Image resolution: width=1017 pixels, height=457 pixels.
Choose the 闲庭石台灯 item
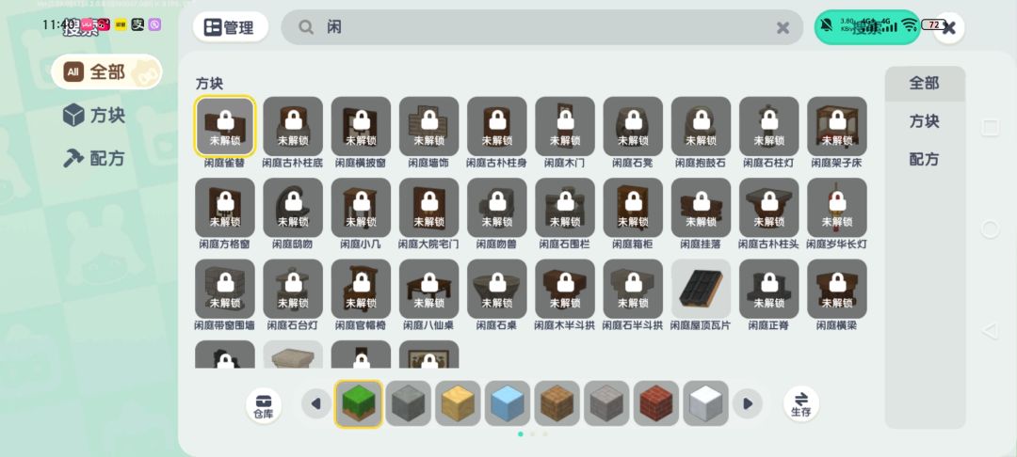pos(293,290)
